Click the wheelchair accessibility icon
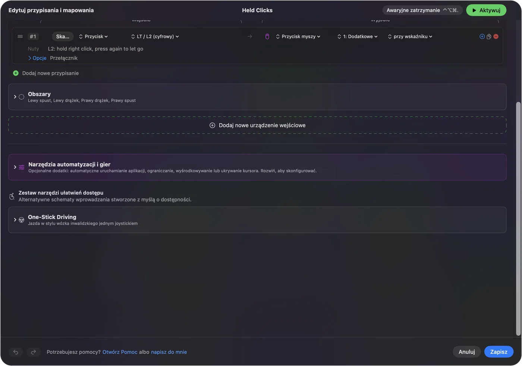The height and width of the screenshot is (366, 522). coord(12,196)
